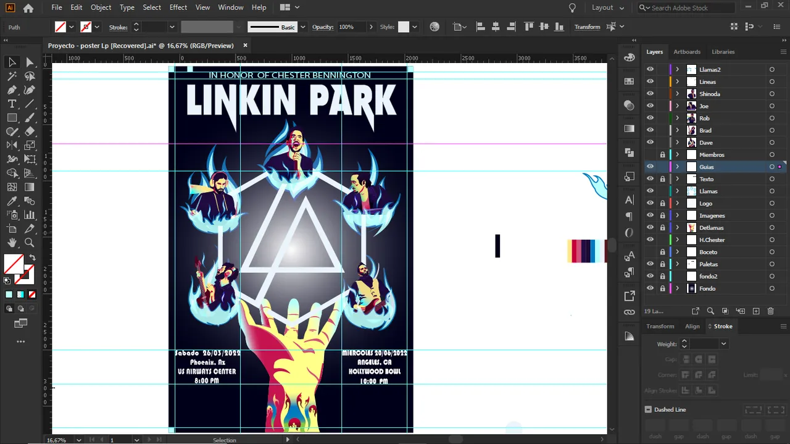Close the Proyecto - poster Lp document tab
Image resolution: width=790 pixels, height=444 pixels.
click(245, 46)
